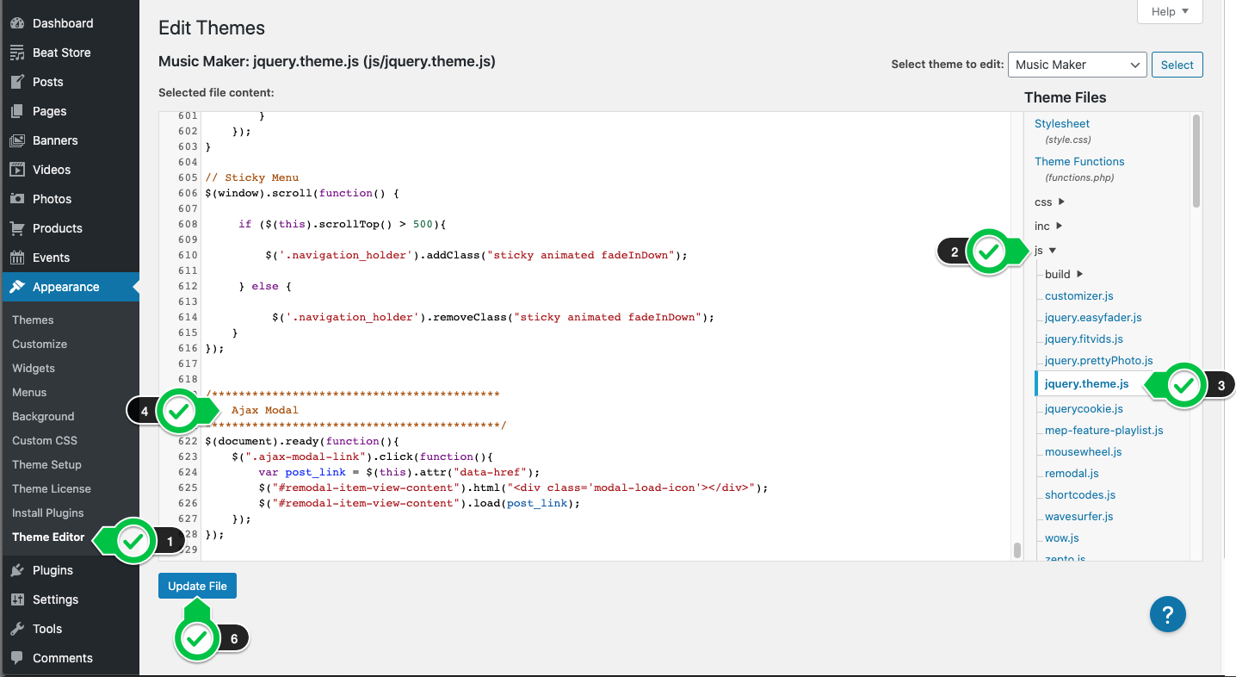The image size is (1236, 677).
Task: Open mousewheel.js file
Action: pos(1084,451)
